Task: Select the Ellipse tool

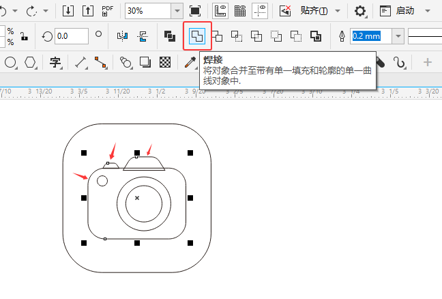Action: click(10, 62)
